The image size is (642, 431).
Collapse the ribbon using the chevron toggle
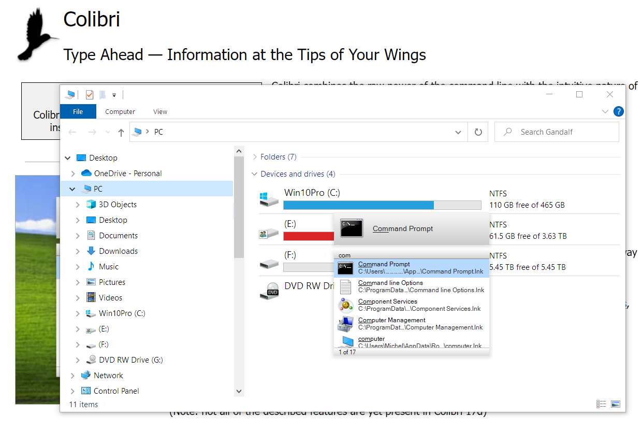605,111
